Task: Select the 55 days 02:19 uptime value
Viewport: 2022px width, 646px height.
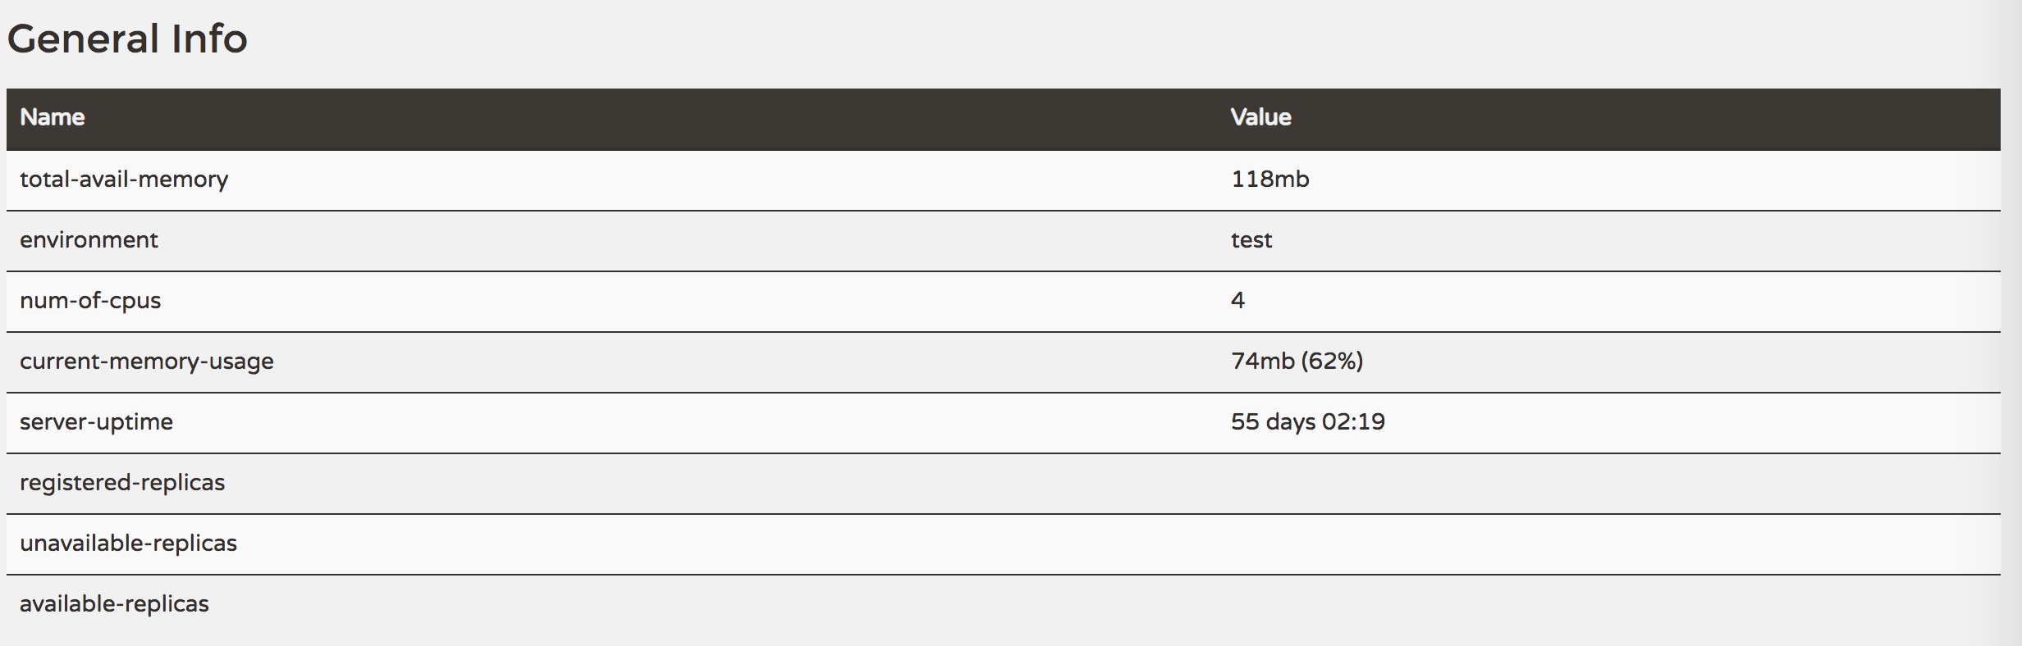Action: pyautogui.click(x=1308, y=422)
